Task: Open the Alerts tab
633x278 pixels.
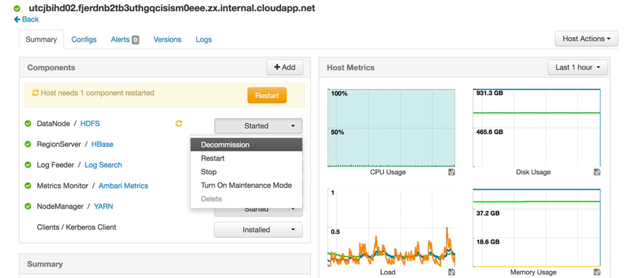Action: [x=124, y=40]
